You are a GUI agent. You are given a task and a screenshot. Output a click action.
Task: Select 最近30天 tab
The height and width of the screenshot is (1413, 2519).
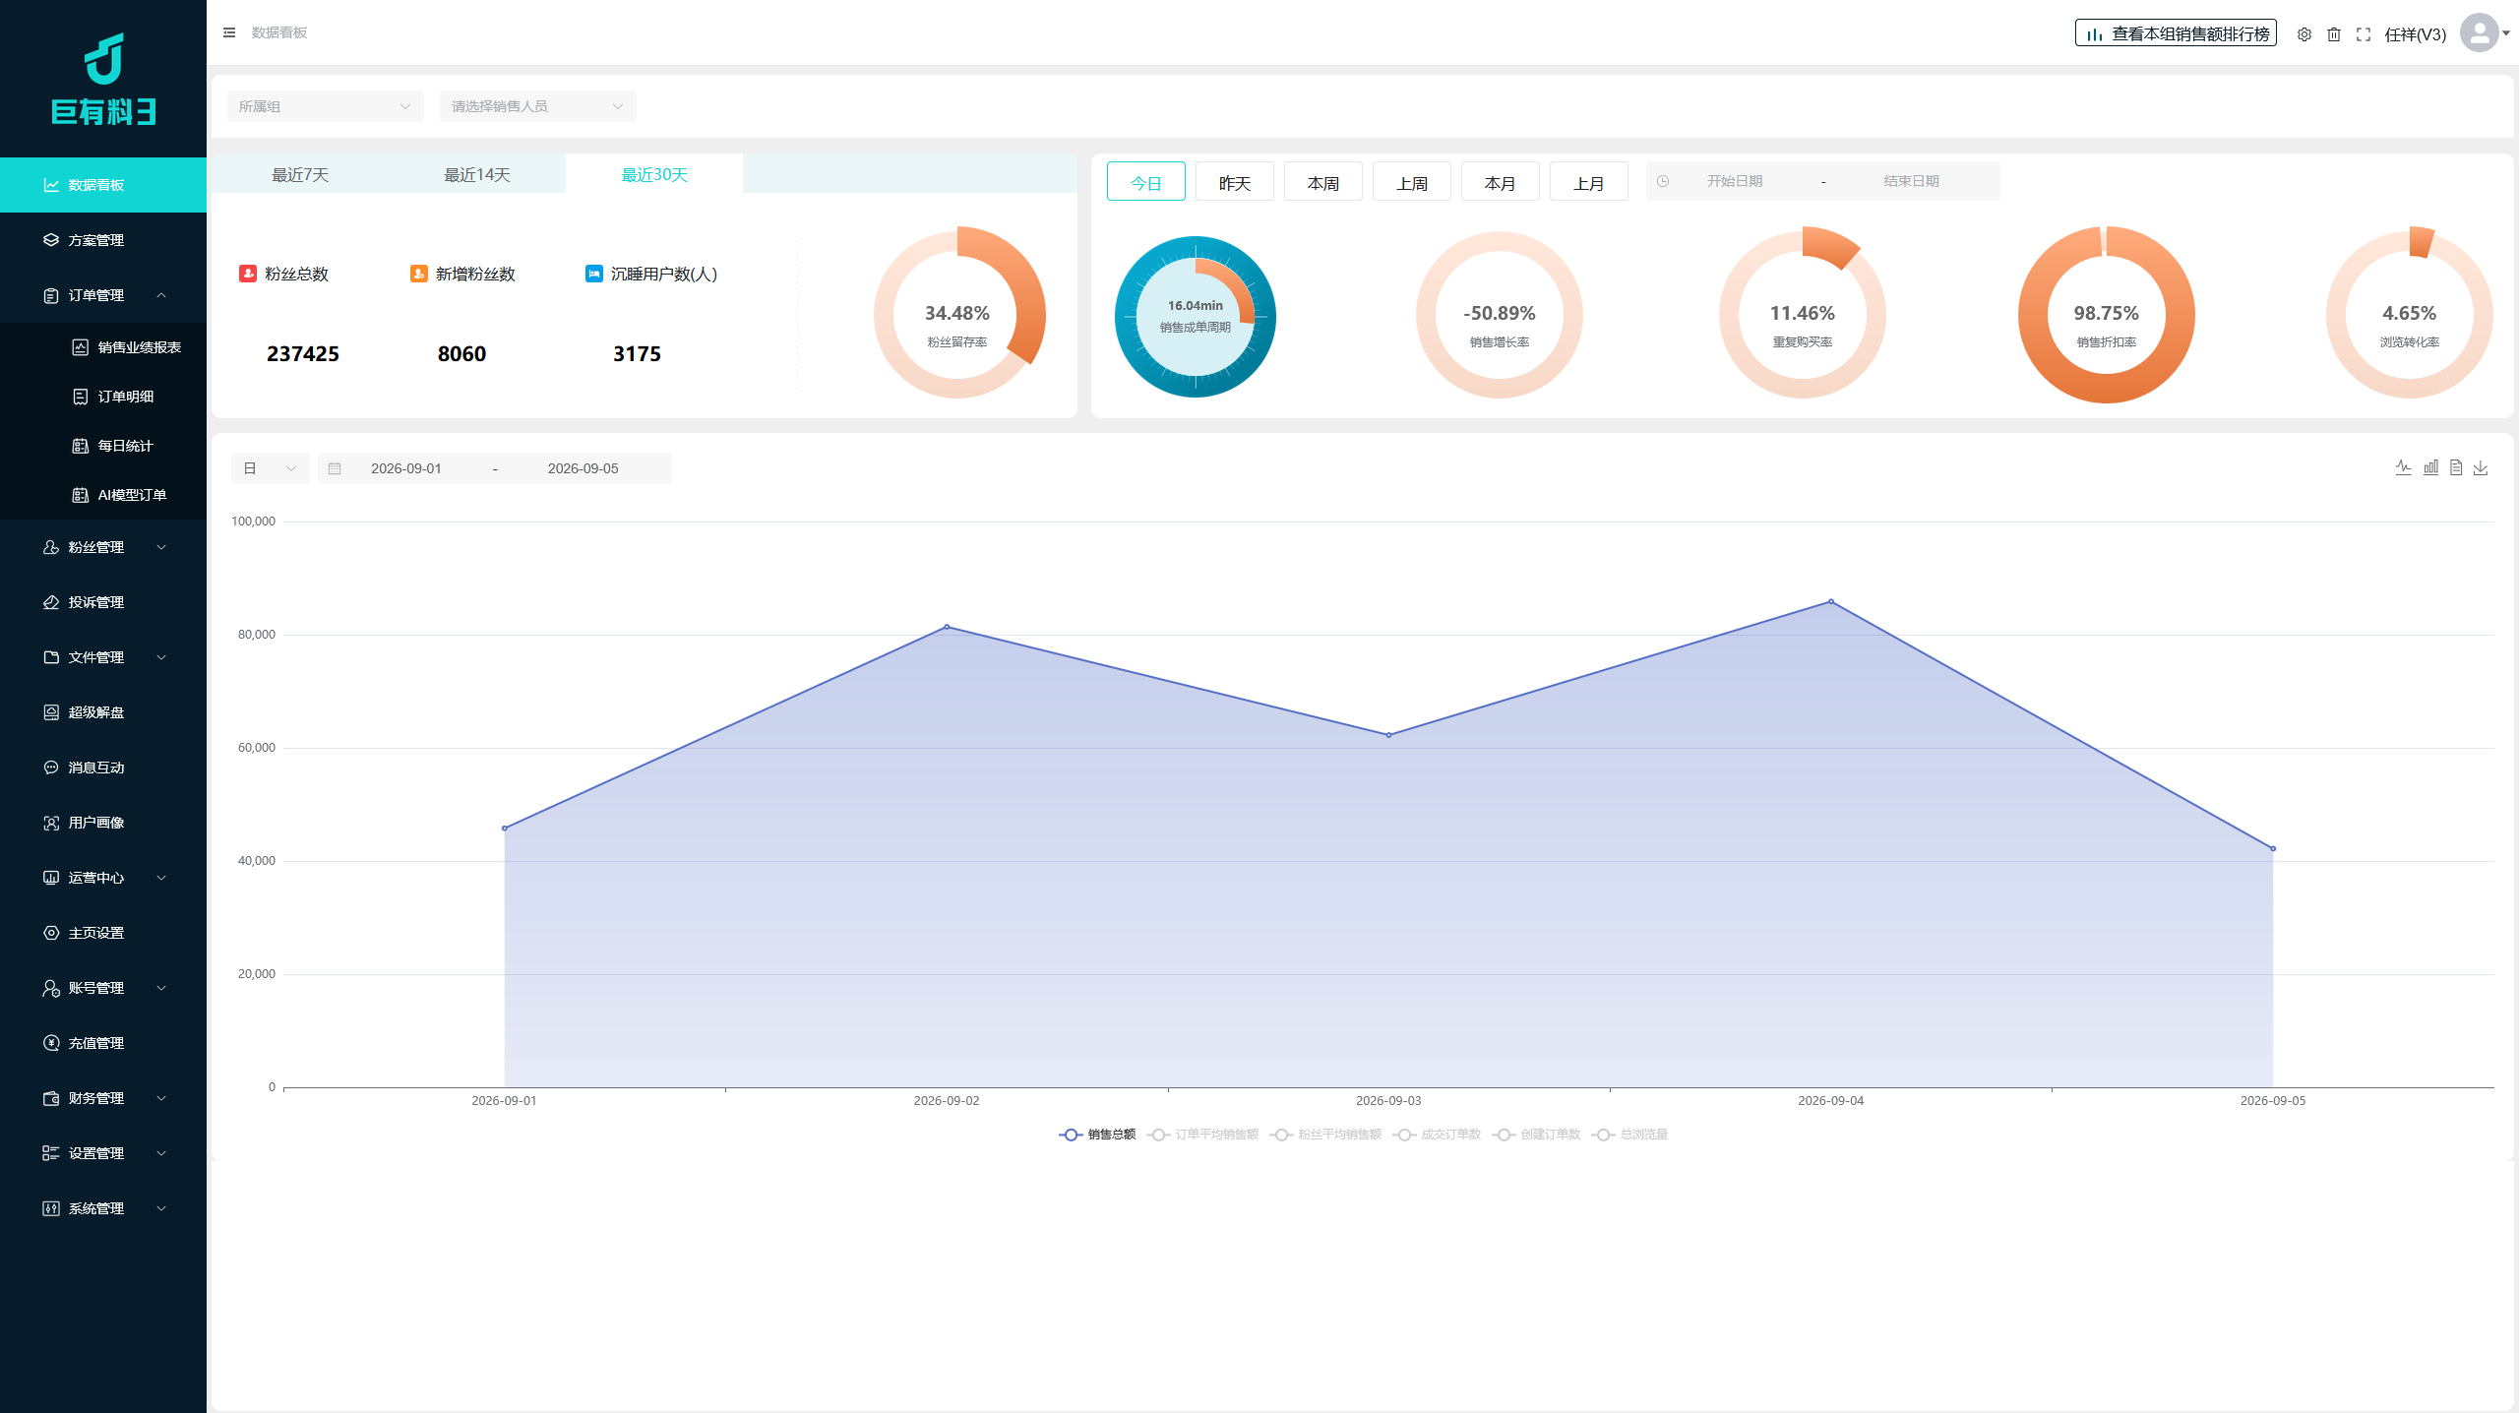pyautogui.click(x=654, y=175)
